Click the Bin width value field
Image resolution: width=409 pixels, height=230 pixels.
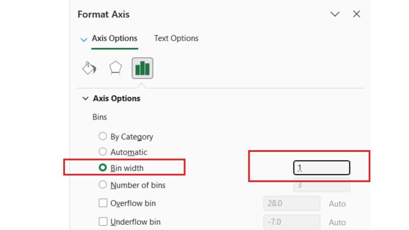pyautogui.click(x=322, y=168)
